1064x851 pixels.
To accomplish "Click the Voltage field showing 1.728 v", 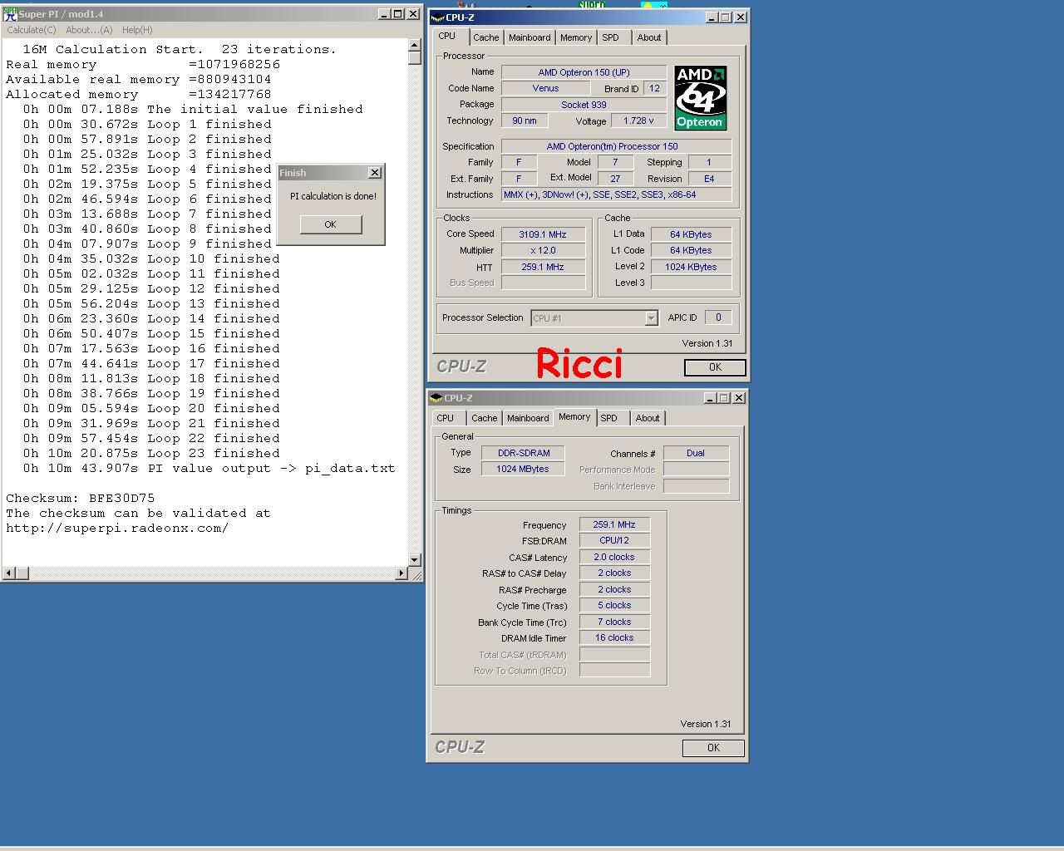I will coord(638,121).
